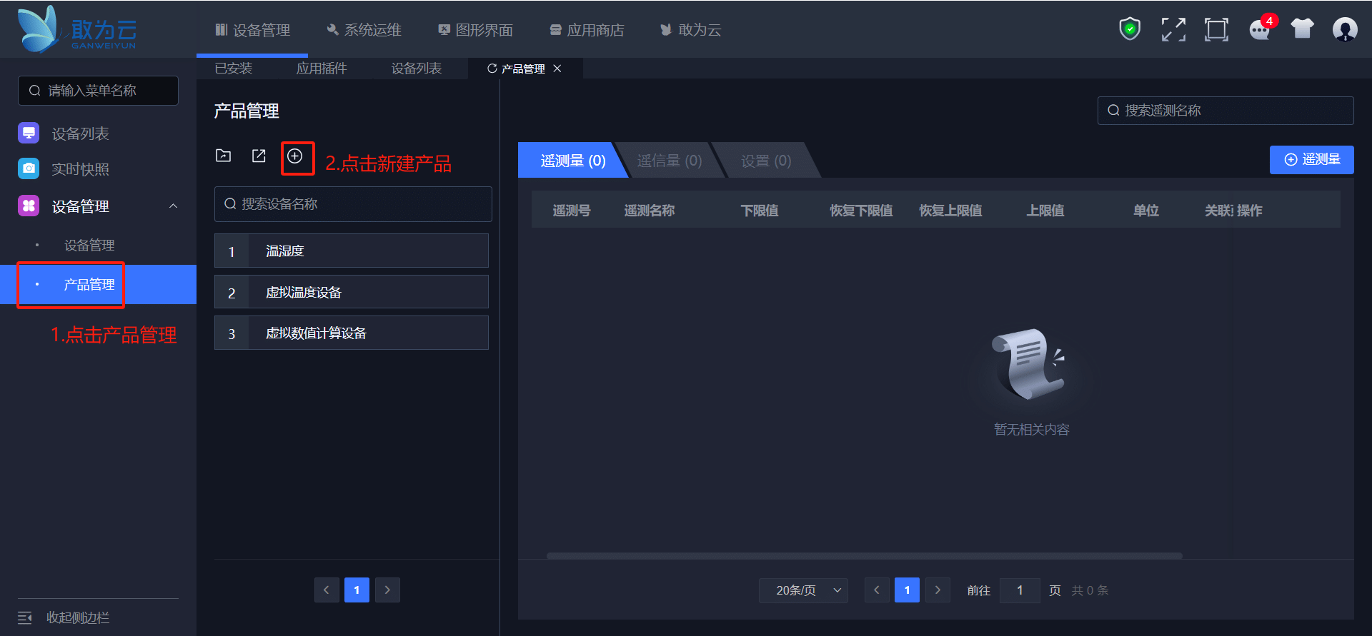This screenshot has width=1372, height=636.
Task: Click the 搜索设备名称 search field
Action: click(x=353, y=204)
